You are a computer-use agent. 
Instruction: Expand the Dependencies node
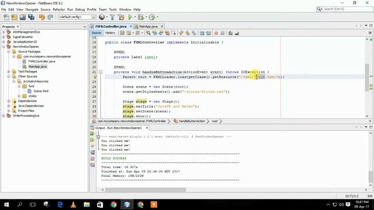coord(9,101)
